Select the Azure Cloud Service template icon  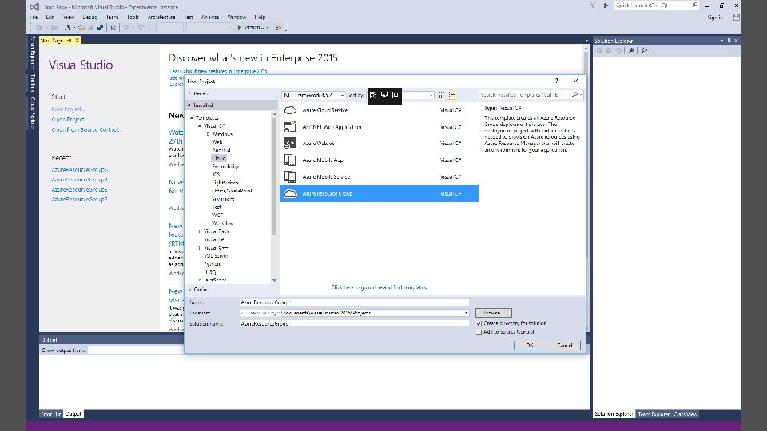(x=290, y=110)
